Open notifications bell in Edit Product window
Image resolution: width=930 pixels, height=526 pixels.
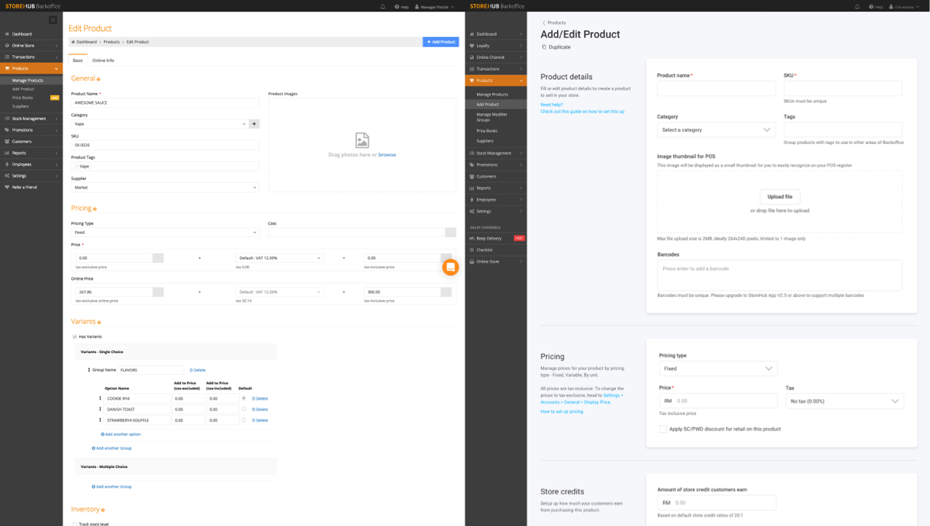pos(383,7)
